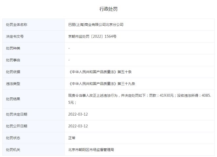Select the date value beside 处罚决定日期

click(x=78, y=114)
